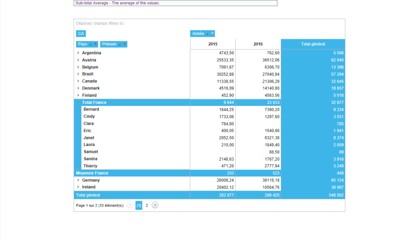Select the Clara row label

click(x=88, y=123)
